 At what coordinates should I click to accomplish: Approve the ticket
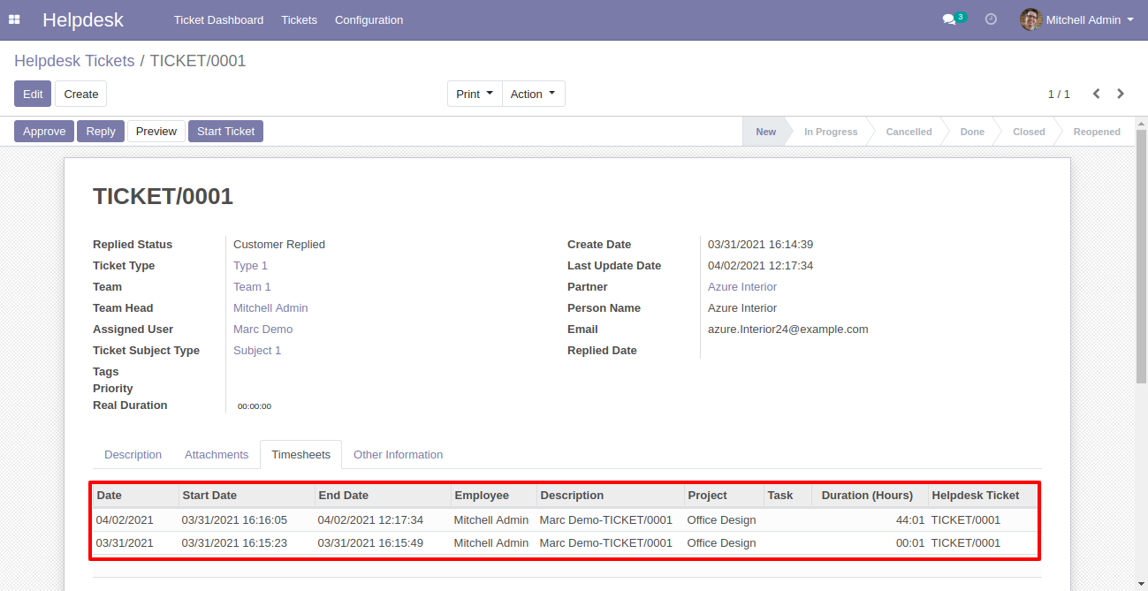tap(44, 131)
